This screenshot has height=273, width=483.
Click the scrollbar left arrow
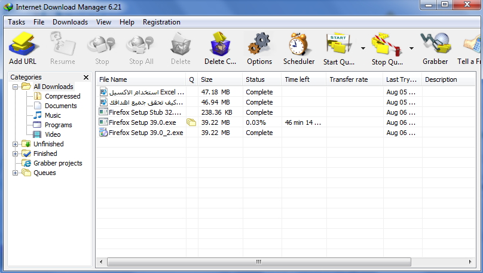tap(101, 262)
